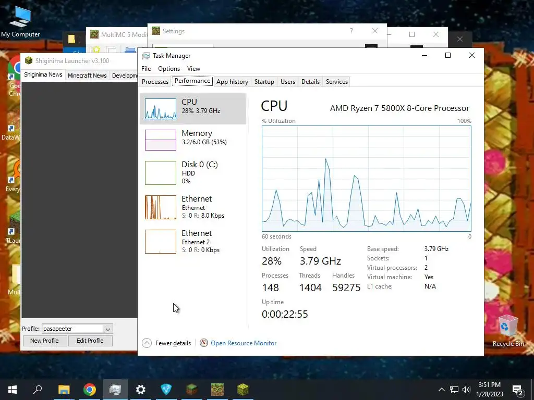
Task: Switch to the Performance tab
Action: click(192, 81)
